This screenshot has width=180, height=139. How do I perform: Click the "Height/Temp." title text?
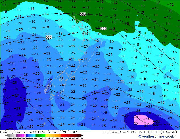(13, 132)
